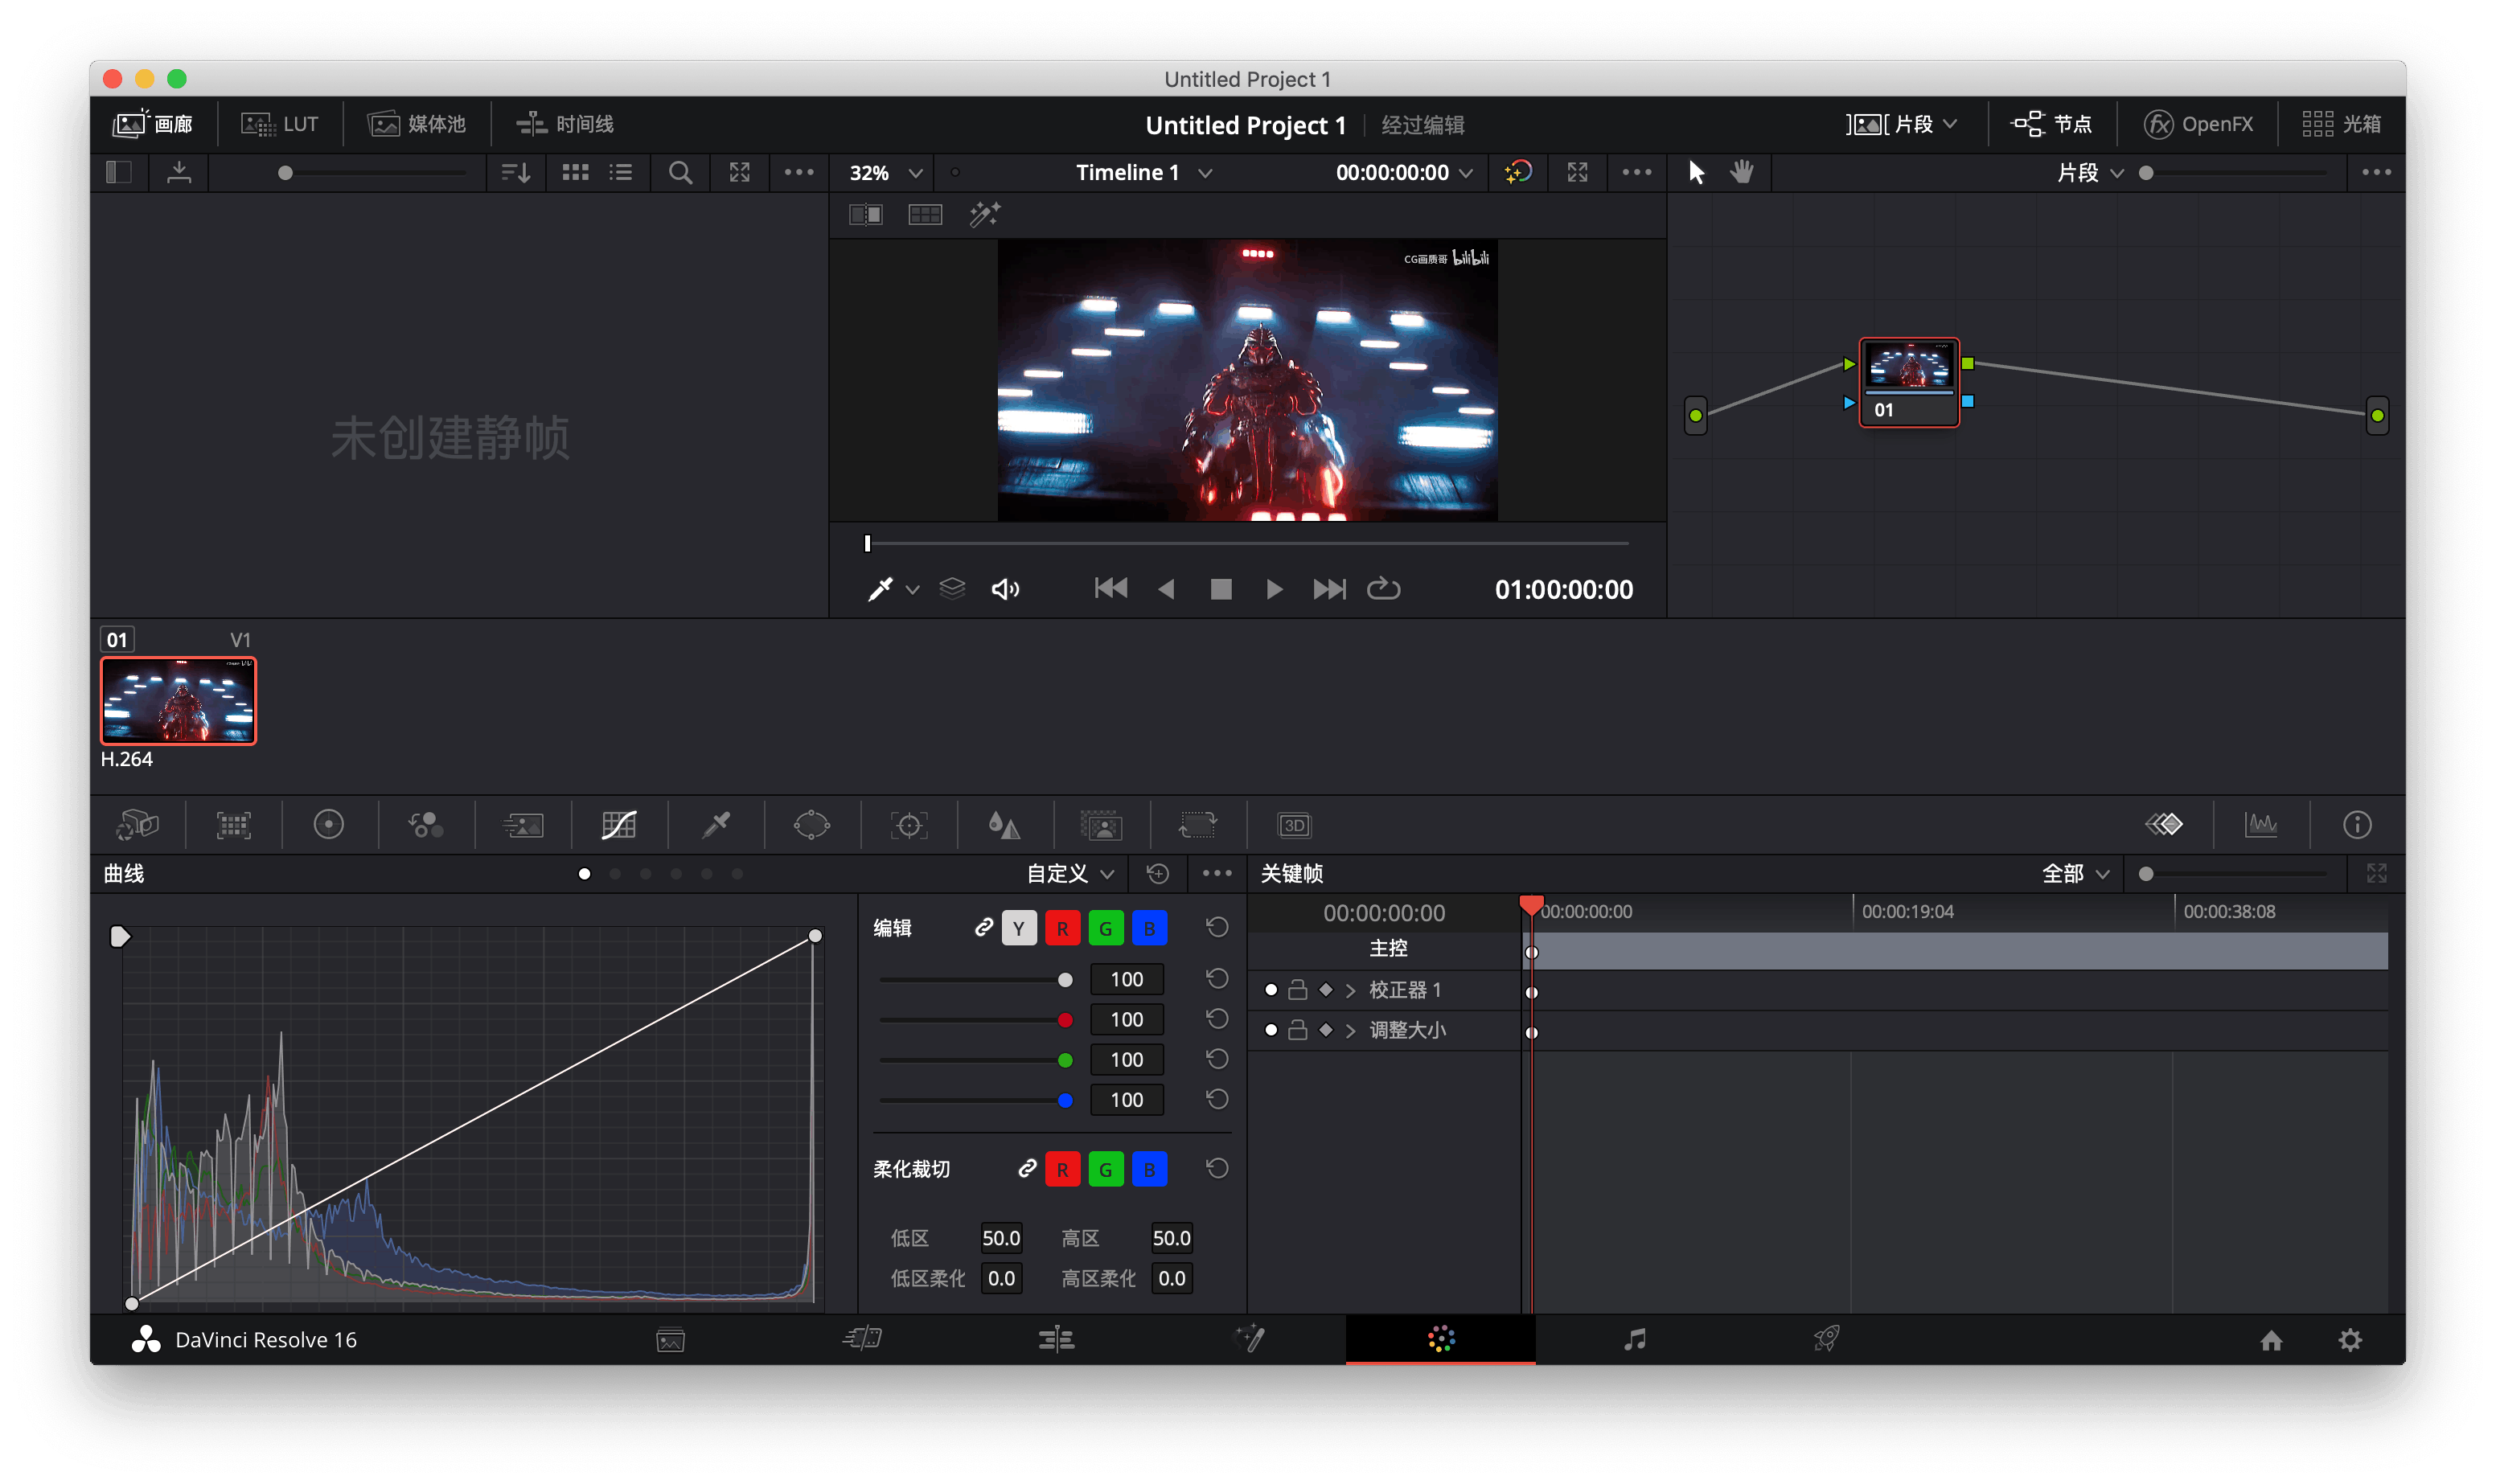Viewport: 2496px width, 1484px height.
Task: Switch to the Deliver page rocket icon
Action: click(1827, 1339)
